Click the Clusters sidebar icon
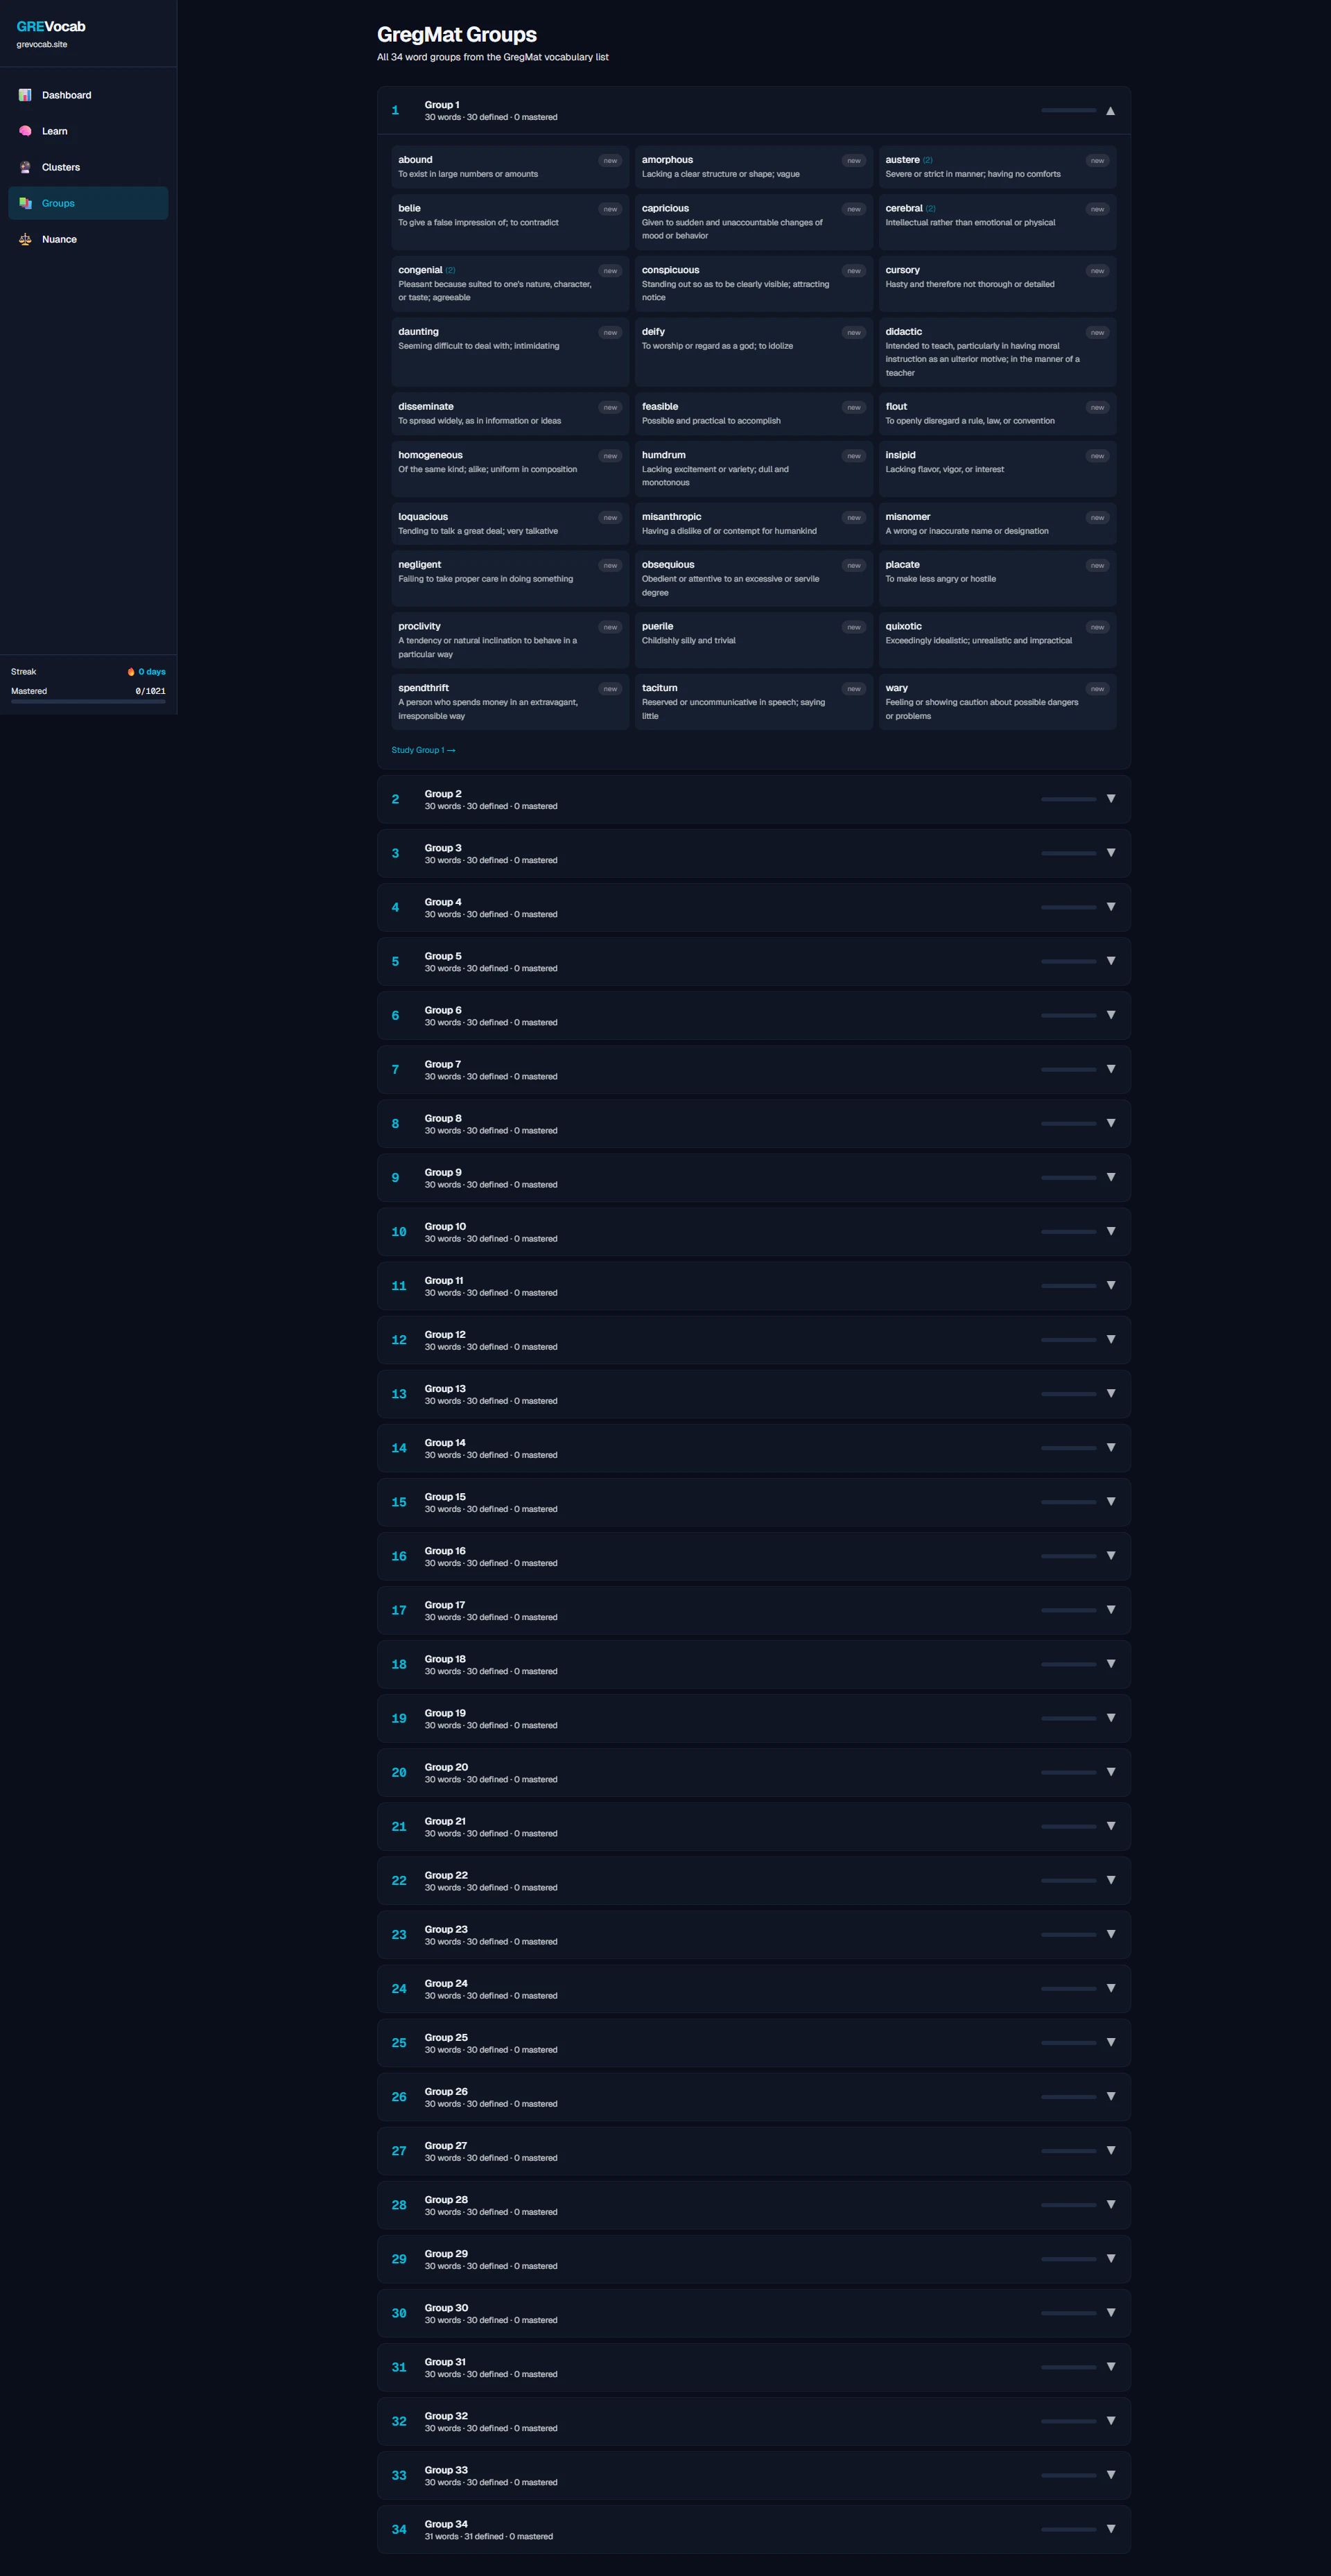1331x2576 pixels. click(25, 167)
